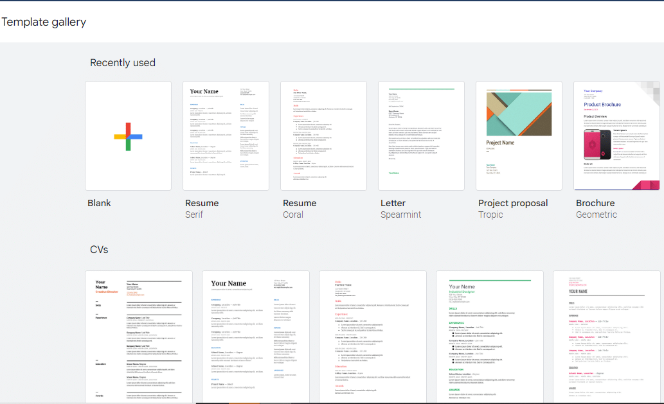Click the "Tropic" subtitle text
Screen dimensions: 664x404
tap(490, 215)
